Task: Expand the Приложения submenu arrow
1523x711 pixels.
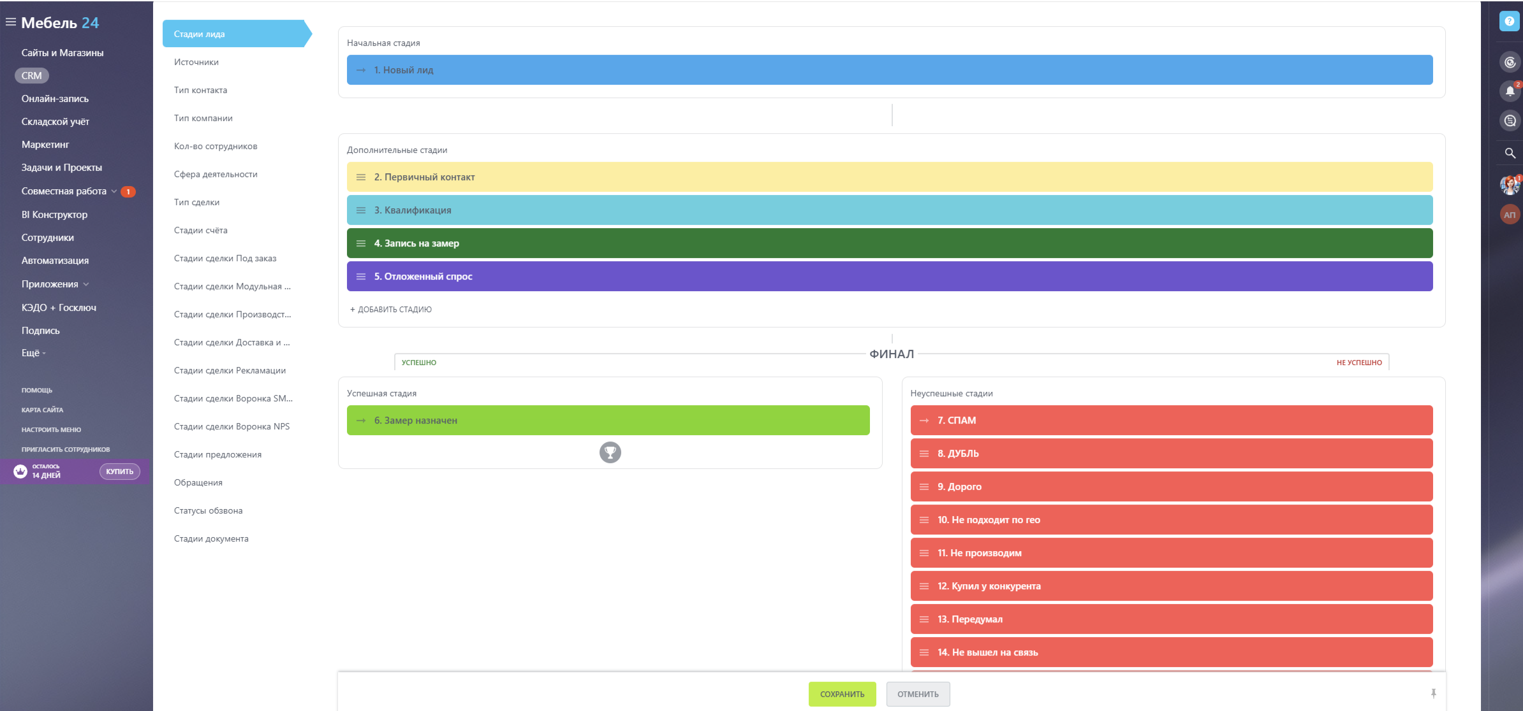Action: point(86,284)
